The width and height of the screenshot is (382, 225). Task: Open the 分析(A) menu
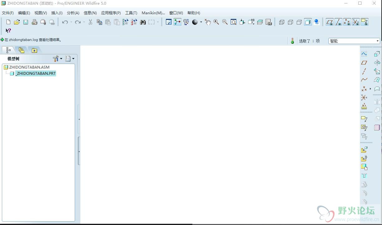pyautogui.click(x=73, y=13)
